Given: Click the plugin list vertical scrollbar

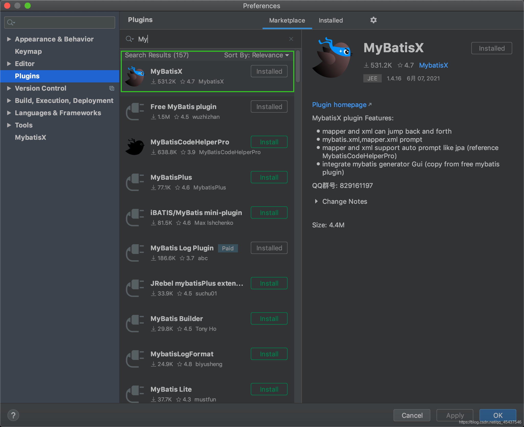Looking at the screenshot, I should (298, 67).
